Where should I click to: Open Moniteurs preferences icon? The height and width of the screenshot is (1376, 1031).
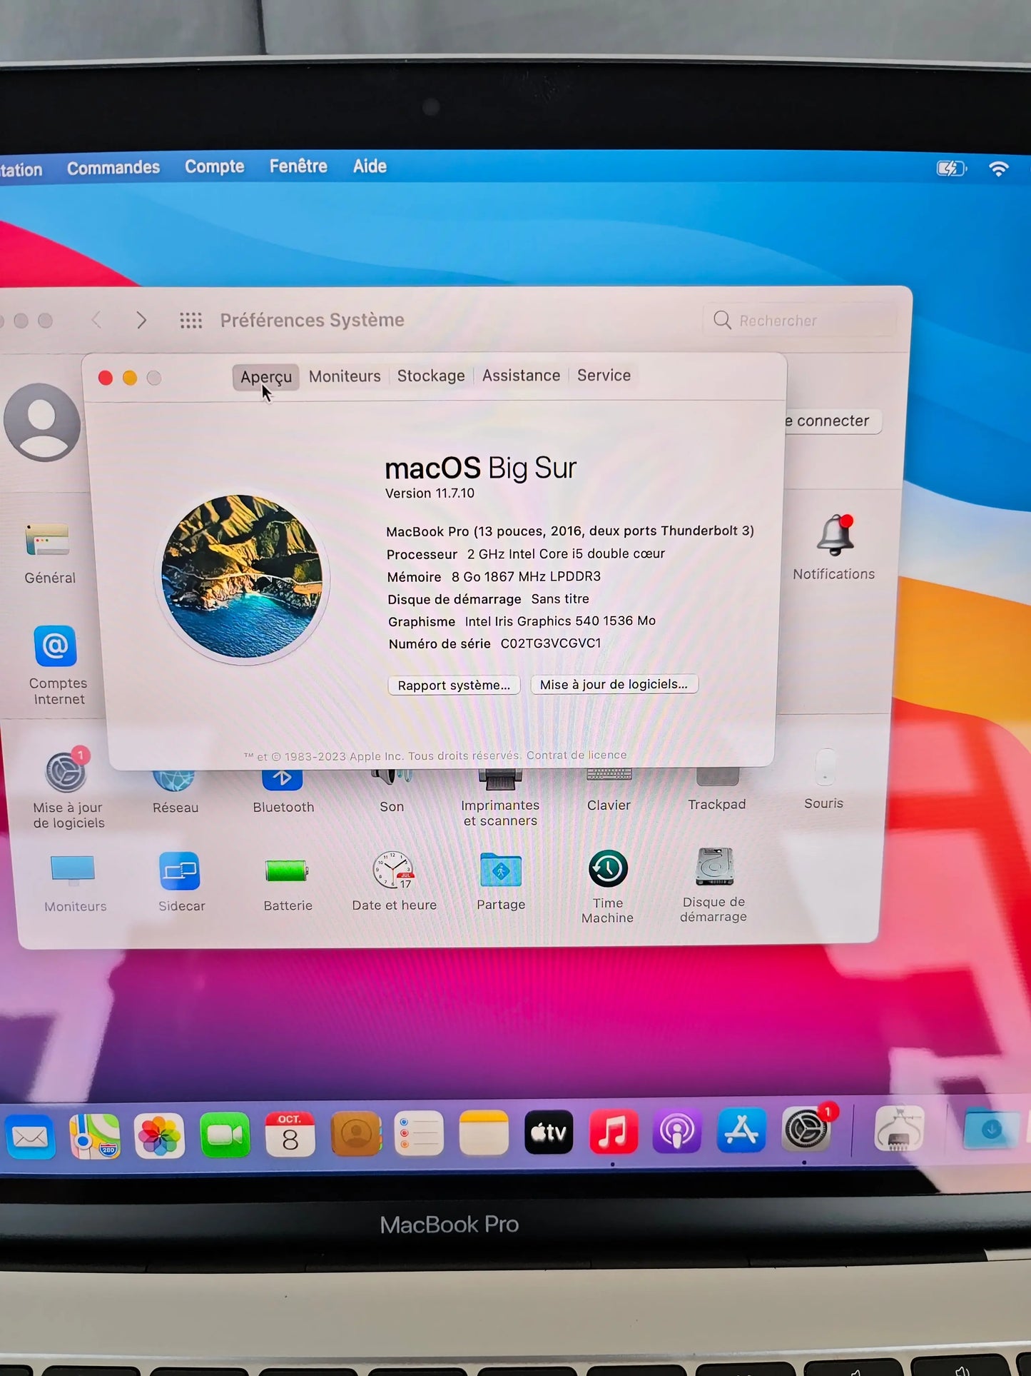click(73, 870)
